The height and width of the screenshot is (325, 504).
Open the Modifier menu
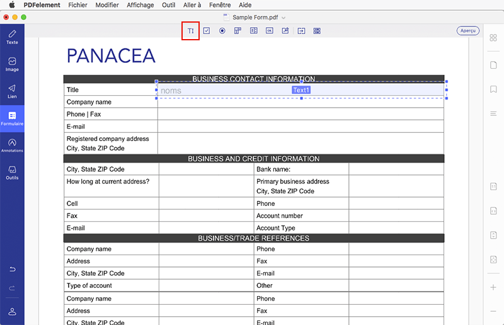tap(107, 5)
